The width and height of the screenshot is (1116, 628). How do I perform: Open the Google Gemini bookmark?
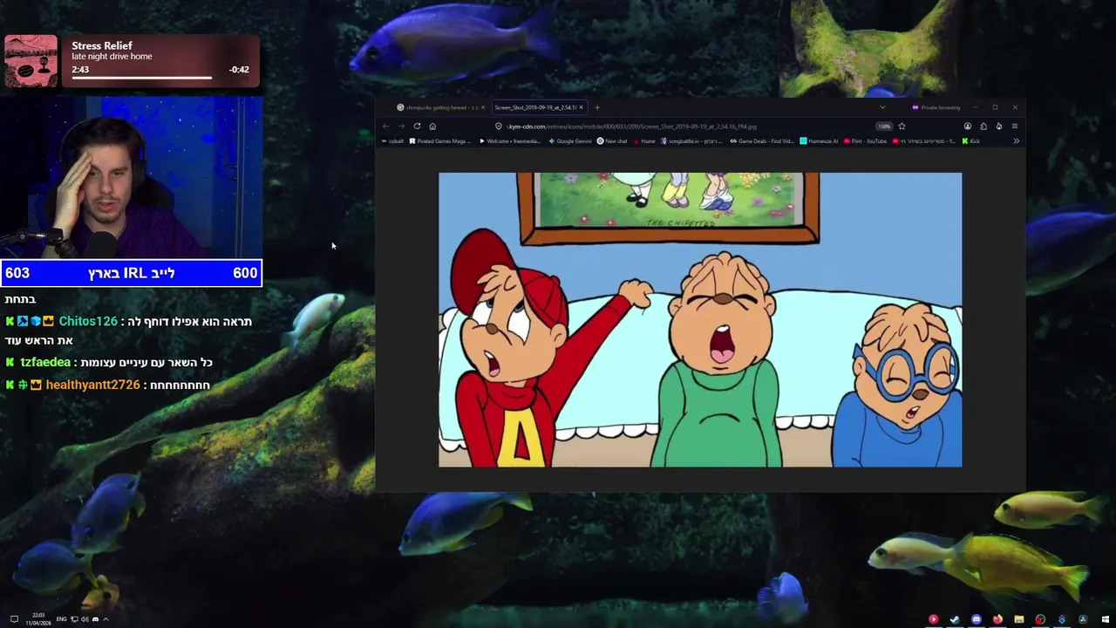coord(570,141)
